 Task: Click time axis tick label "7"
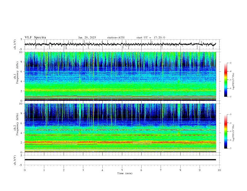coord(161,170)
